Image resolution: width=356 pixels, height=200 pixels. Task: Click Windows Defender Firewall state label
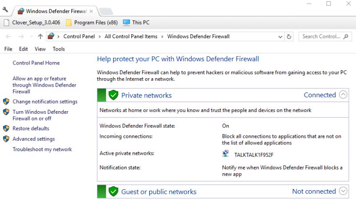(x=137, y=126)
